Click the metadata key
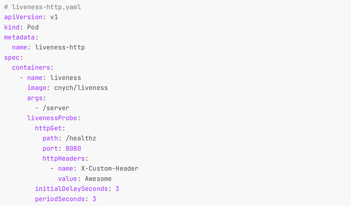 coord(19,37)
